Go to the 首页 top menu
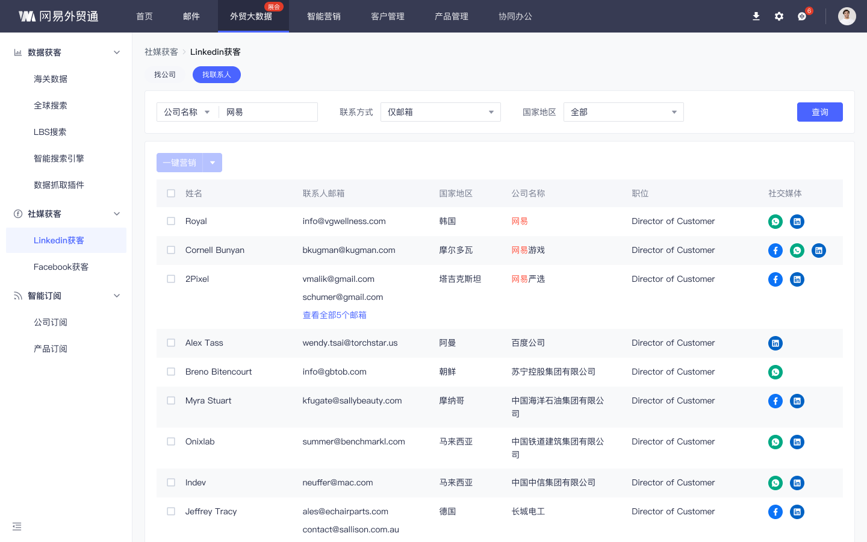The width and height of the screenshot is (867, 542). tap(144, 16)
